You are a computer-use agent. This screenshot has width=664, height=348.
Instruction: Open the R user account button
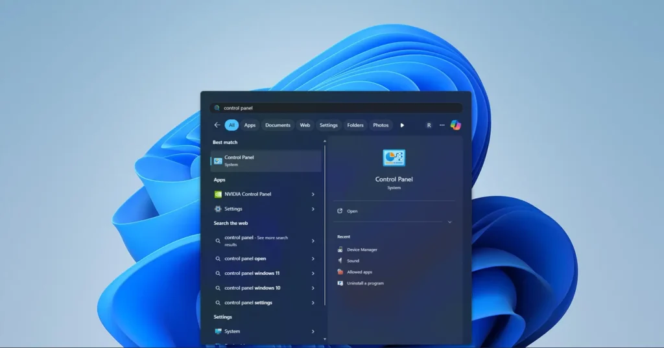pos(429,125)
